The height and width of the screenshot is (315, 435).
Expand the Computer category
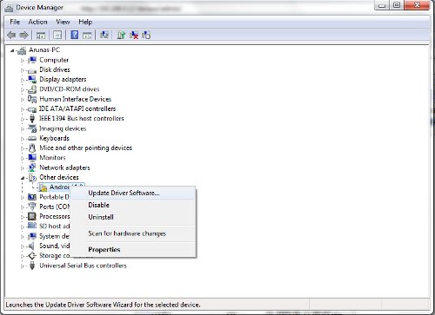coord(23,61)
